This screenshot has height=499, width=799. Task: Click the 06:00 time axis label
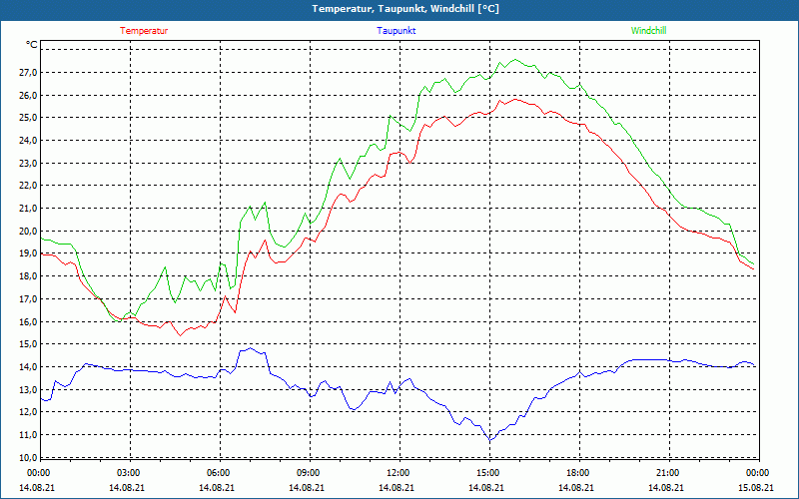[218, 473]
